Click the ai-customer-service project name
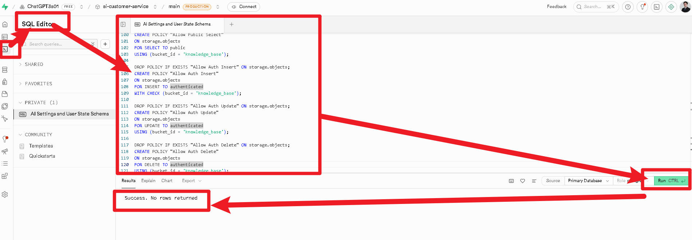692x240 pixels. pos(126,7)
